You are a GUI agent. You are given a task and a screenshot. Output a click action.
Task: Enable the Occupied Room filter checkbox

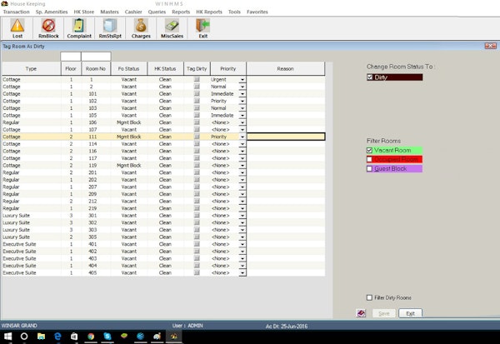(x=370, y=160)
